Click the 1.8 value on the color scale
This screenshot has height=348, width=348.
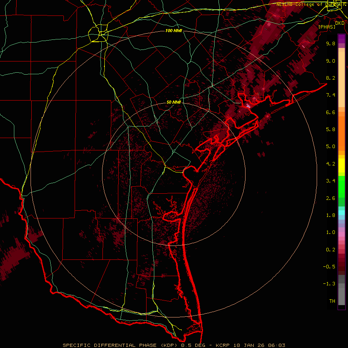pos(331,215)
